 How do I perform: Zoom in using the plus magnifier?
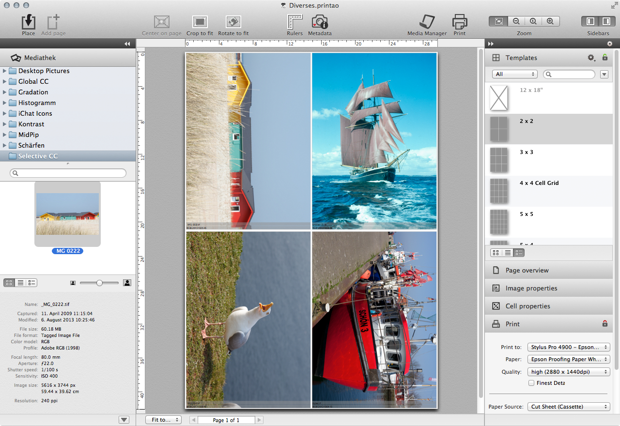550,21
